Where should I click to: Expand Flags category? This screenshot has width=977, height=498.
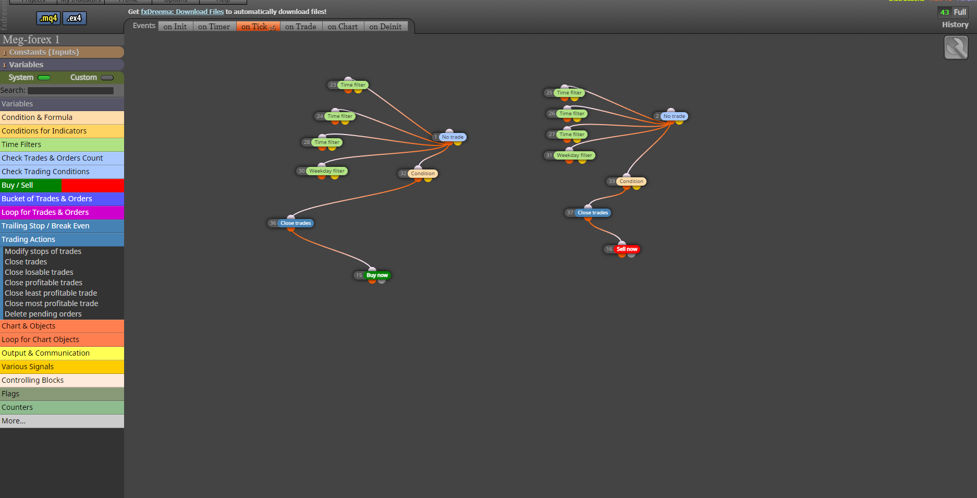pyautogui.click(x=62, y=394)
